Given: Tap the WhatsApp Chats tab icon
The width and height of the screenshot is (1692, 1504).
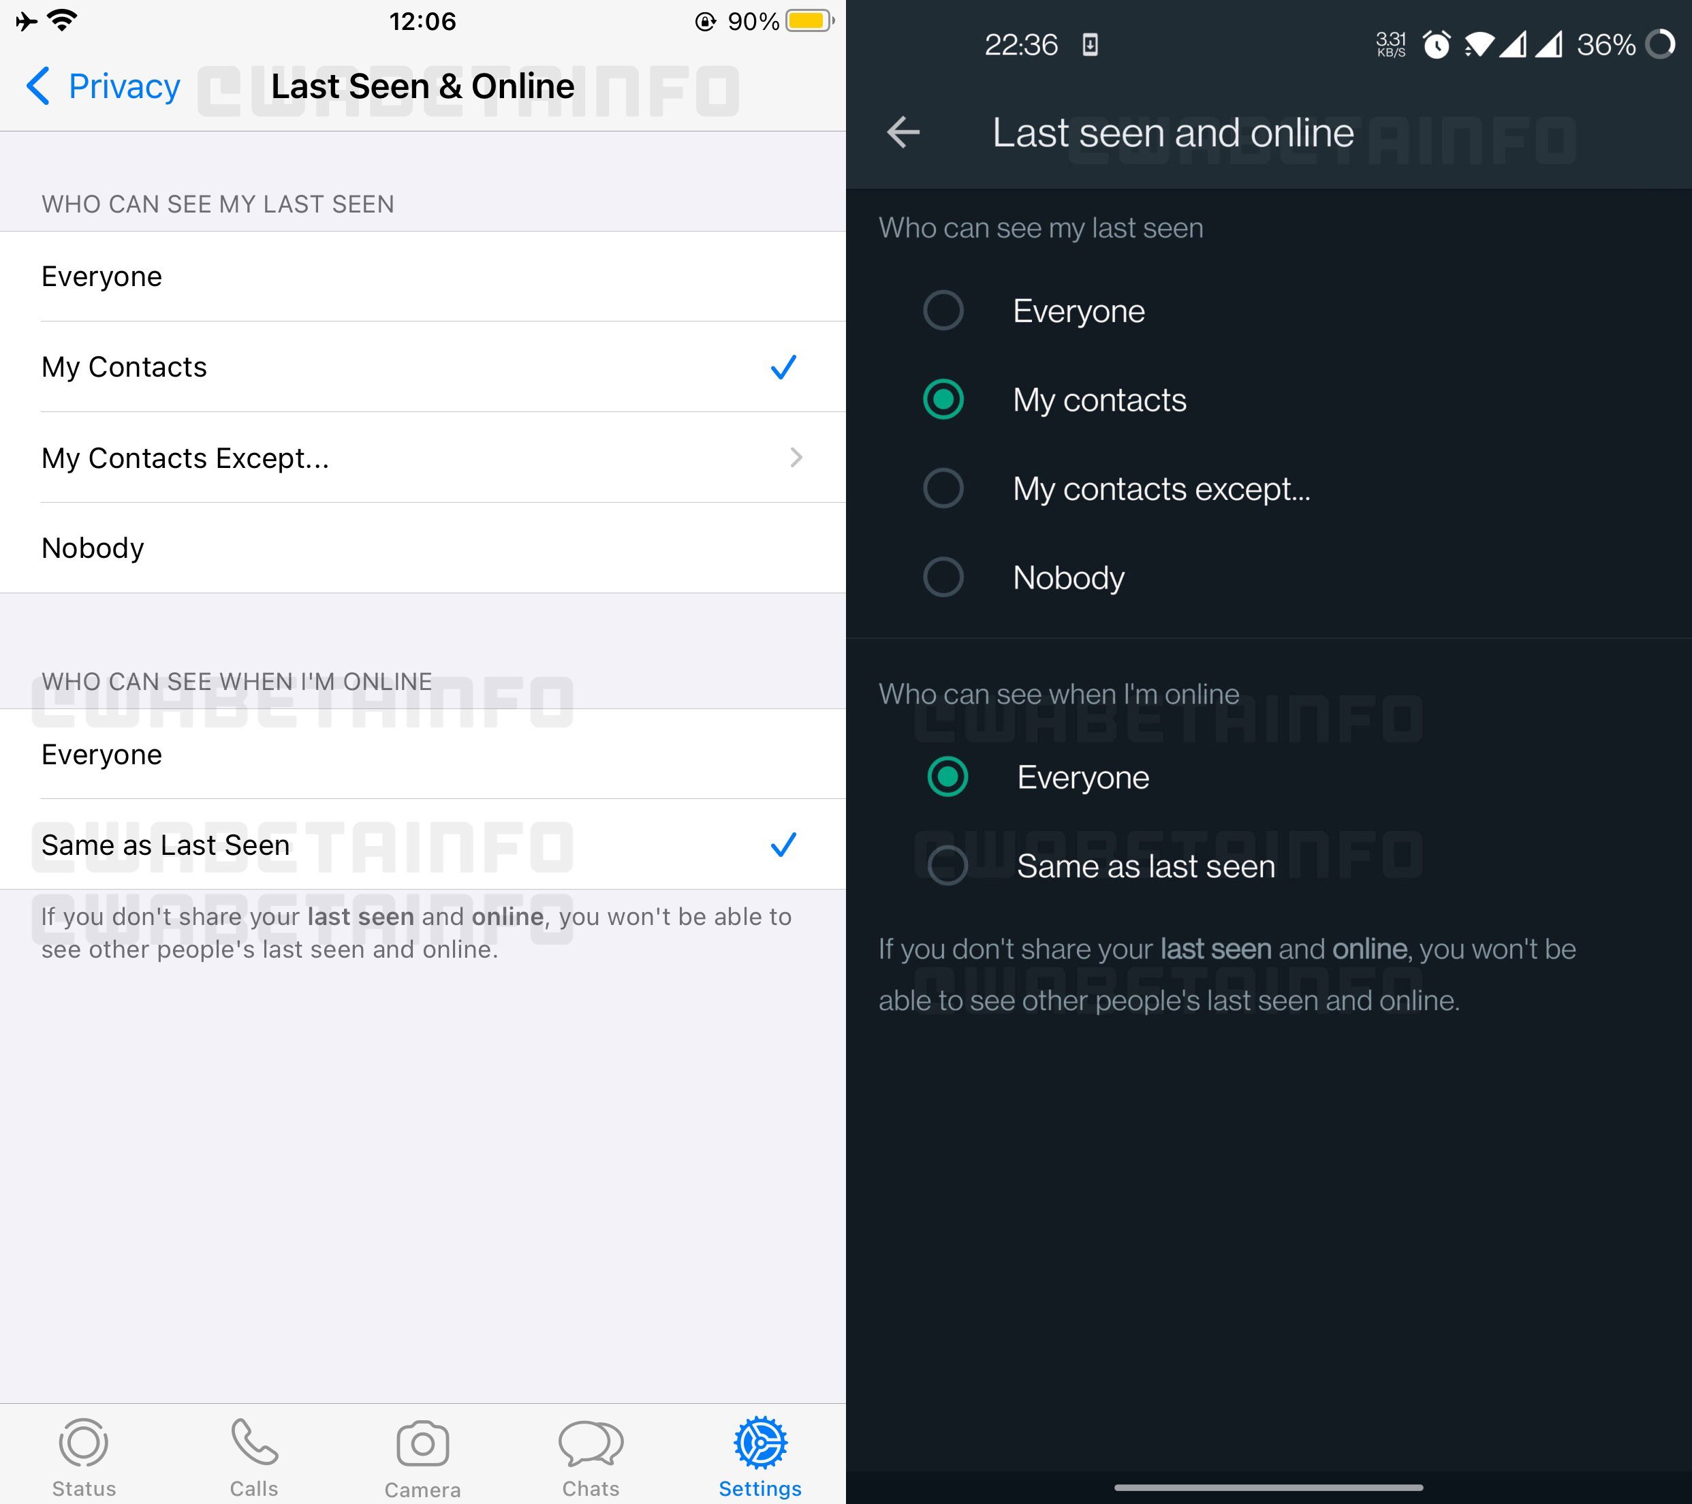Looking at the screenshot, I should tap(591, 1443).
